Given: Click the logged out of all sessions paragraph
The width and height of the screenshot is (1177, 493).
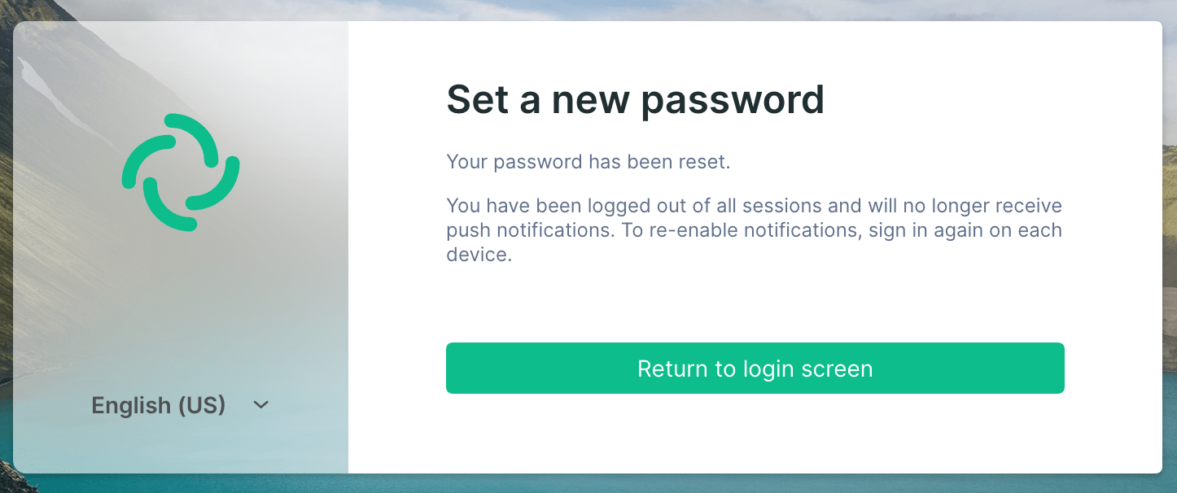Looking at the screenshot, I should click(x=754, y=230).
